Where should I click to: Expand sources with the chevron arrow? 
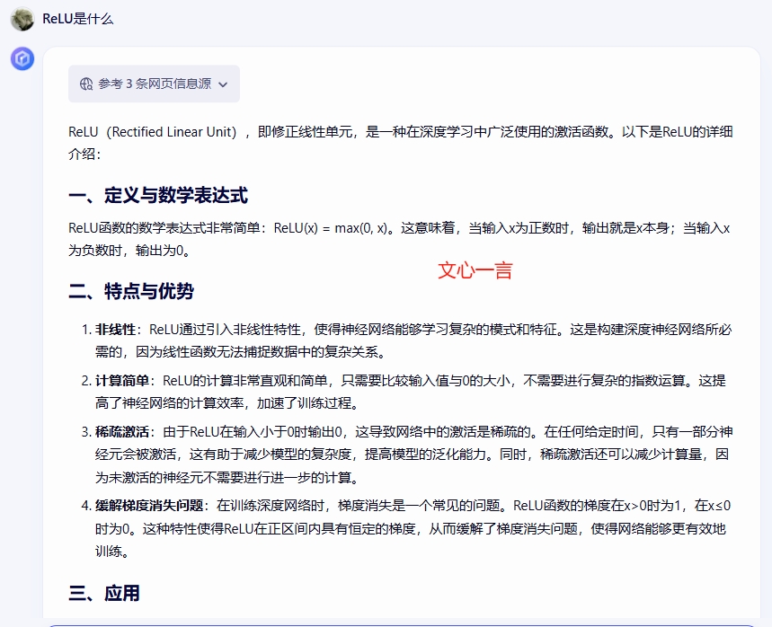pyautogui.click(x=223, y=84)
